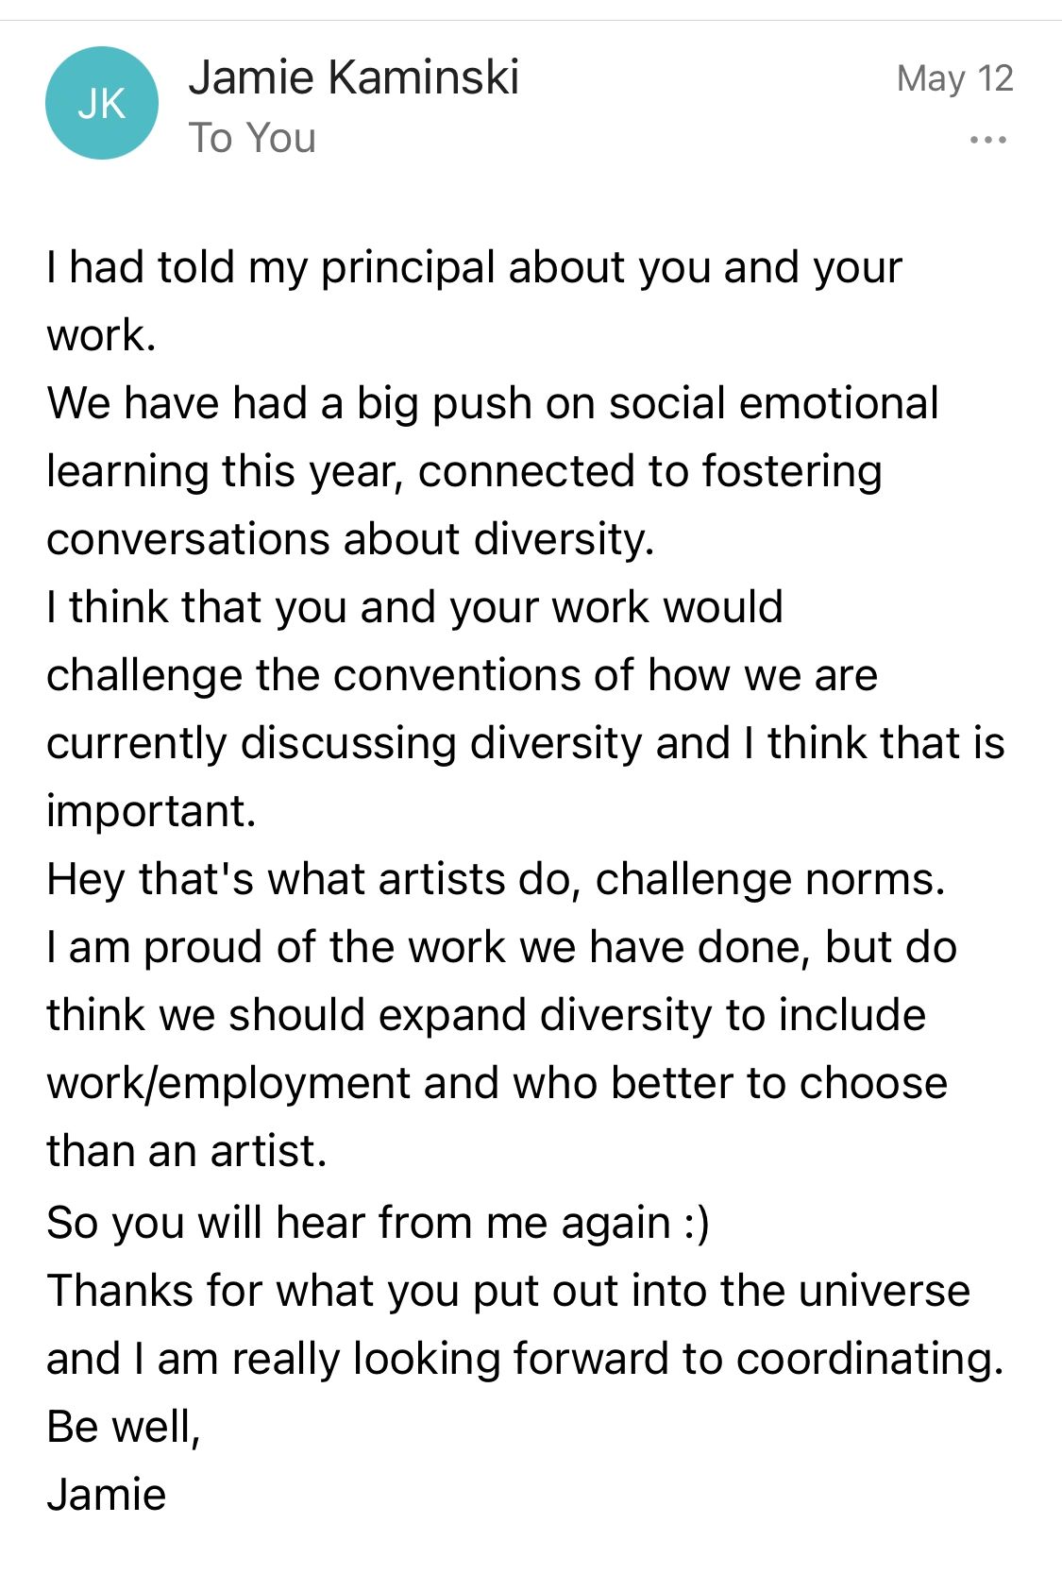
Task: Click the May 12 date stamp
Action: point(954,78)
